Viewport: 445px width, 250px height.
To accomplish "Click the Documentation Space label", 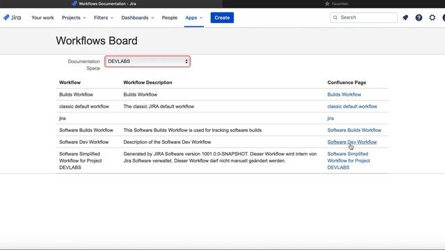I will tap(83, 65).
